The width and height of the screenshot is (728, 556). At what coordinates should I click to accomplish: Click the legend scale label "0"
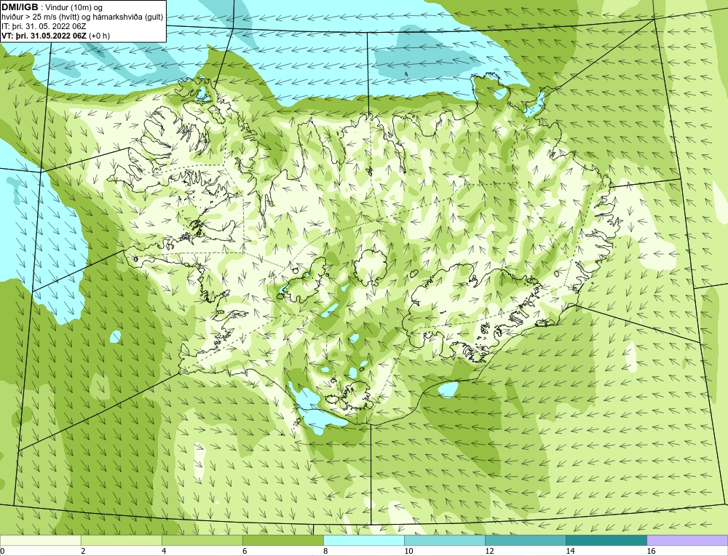pyautogui.click(x=2, y=551)
